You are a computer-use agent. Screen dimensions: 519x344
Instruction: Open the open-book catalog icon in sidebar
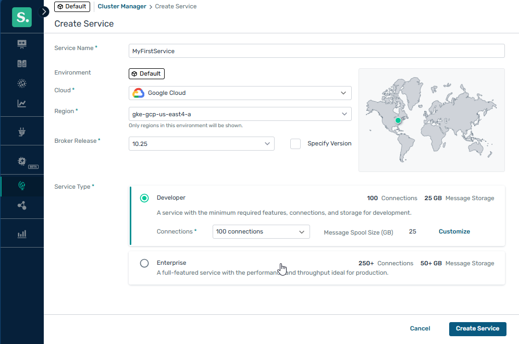tap(22, 64)
